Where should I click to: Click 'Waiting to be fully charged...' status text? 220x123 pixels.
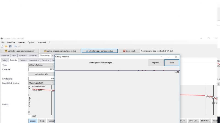pos(101,63)
